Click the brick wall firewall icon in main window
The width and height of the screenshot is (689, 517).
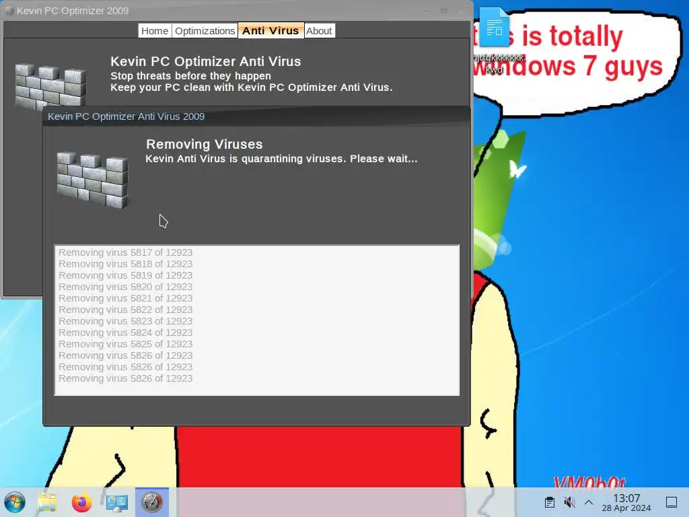[50, 87]
